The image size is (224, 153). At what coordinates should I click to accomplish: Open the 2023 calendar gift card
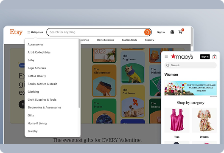(104, 56)
